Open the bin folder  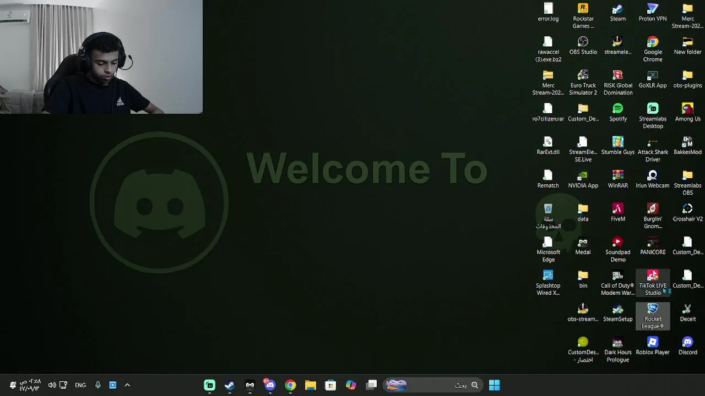pos(583,279)
